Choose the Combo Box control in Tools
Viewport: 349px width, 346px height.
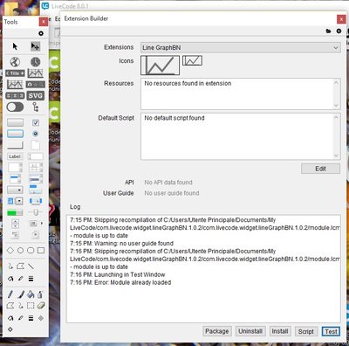pyautogui.click(x=15, y=201)
